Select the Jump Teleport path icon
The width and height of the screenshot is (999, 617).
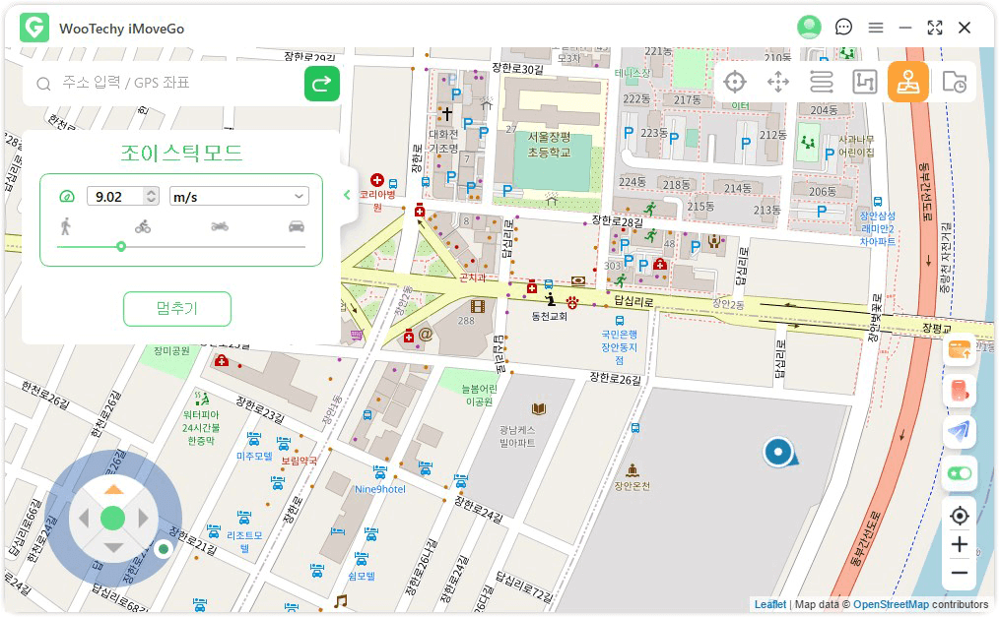coord(864,81)
